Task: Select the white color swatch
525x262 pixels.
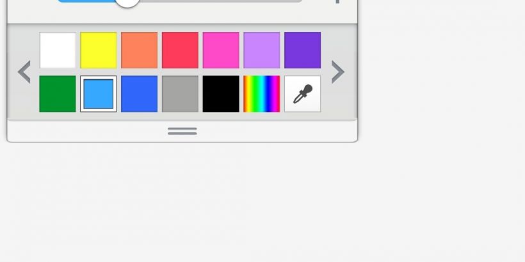Action: point(58,50)
